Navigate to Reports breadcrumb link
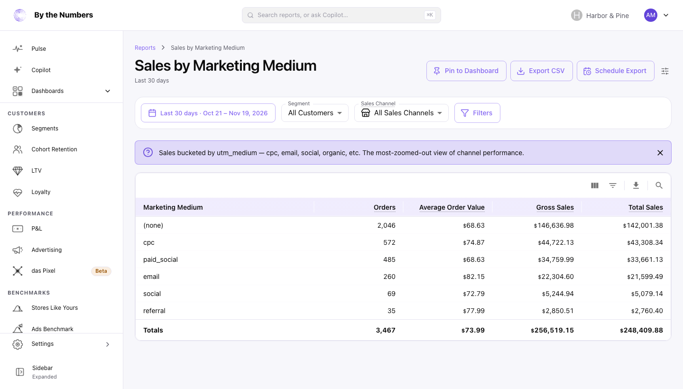 pos(145,48)
